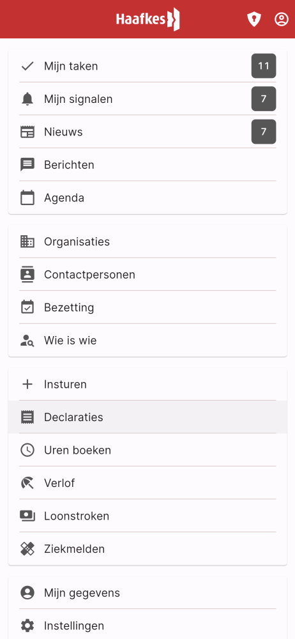Select the Declaraties menu entry
The image size is (295, 639).
pos(147,417)
